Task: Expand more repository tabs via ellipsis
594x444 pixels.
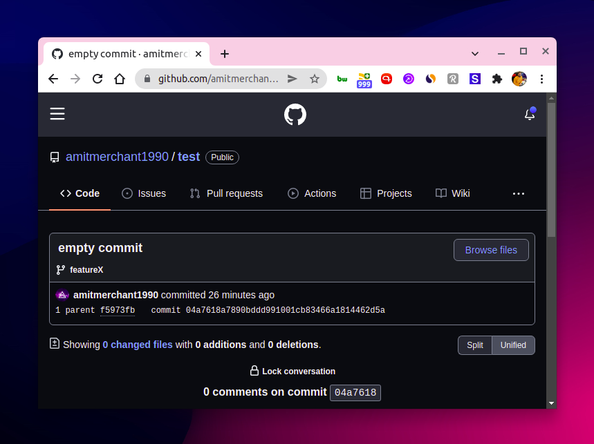Action: point(519,193)
